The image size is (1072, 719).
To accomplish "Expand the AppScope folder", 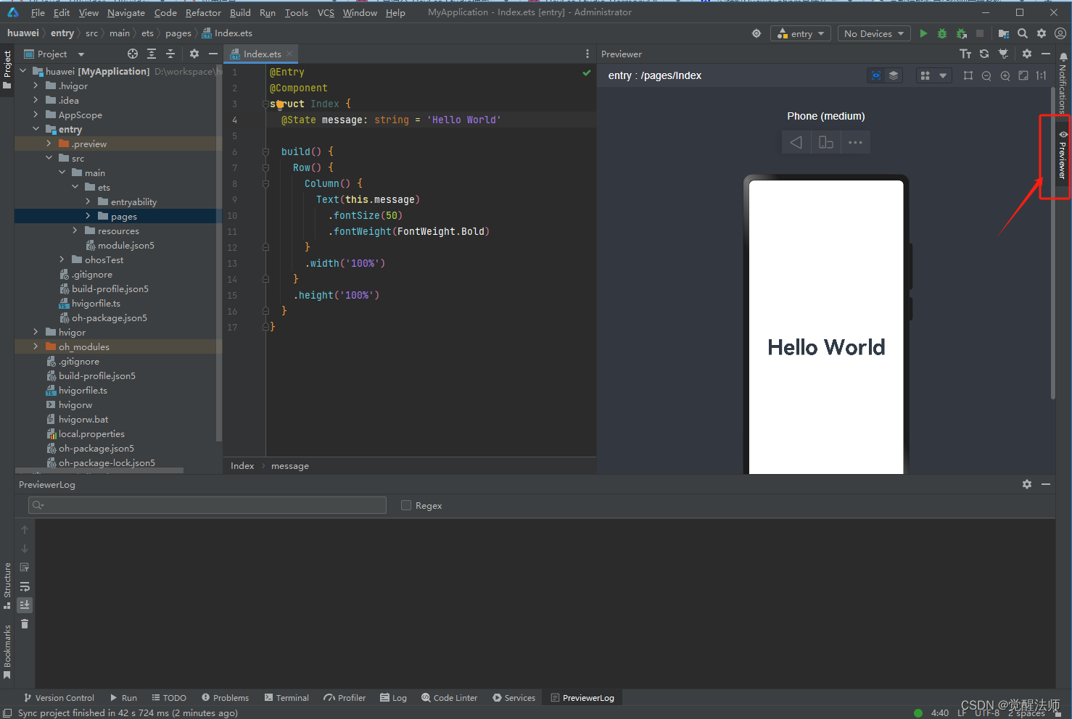I will 36,115.
